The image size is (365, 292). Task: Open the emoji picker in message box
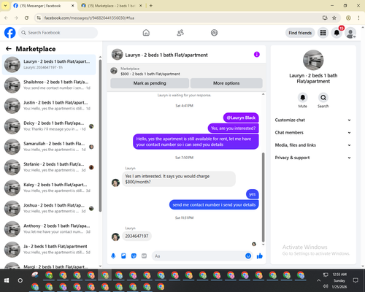tap(248, 255)
